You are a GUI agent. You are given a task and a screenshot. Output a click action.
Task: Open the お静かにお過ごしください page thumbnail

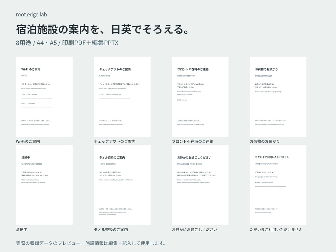pos(200,185)
